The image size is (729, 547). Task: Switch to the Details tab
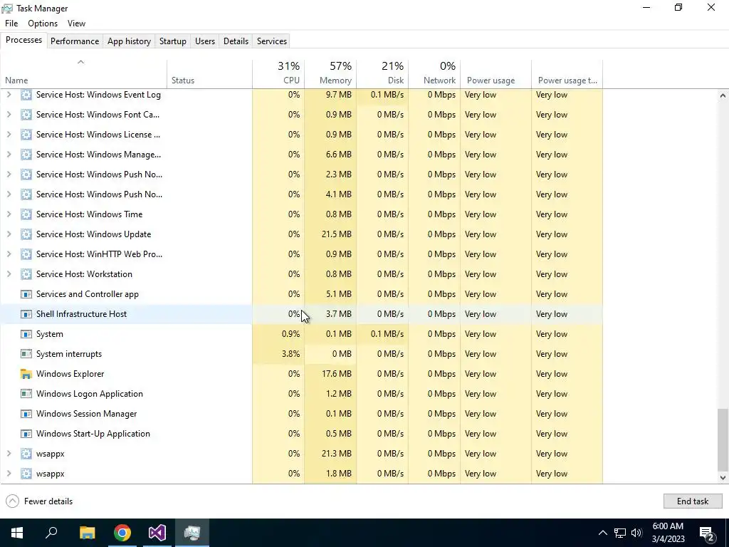click(236, 41)
